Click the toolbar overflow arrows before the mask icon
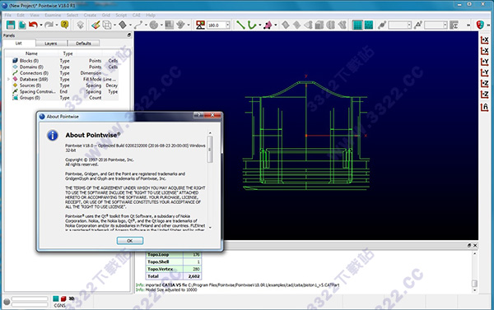The image size is (494, 310). click(468, 25)
